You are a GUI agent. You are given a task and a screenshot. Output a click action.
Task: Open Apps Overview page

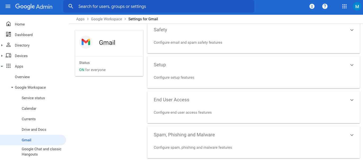[x=22, y=77]
